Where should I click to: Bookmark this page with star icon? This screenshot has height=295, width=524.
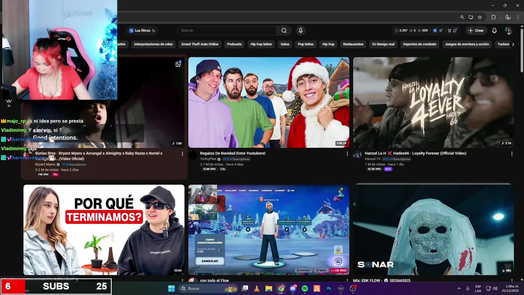coord(480,17)
